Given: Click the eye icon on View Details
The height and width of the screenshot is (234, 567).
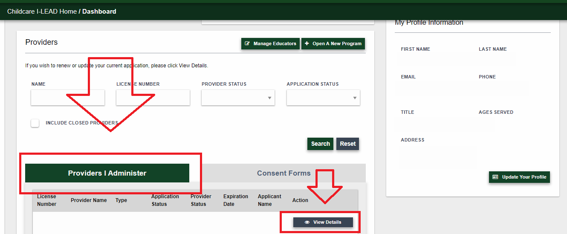Looking at the screenshot, I should [x=307, y=222].
